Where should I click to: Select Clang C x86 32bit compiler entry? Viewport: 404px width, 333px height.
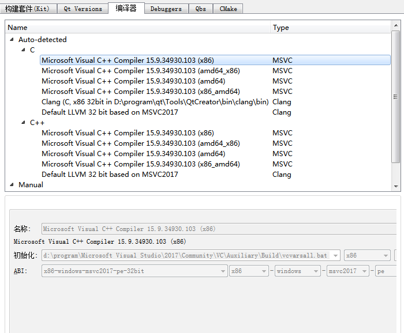(155, 102)
